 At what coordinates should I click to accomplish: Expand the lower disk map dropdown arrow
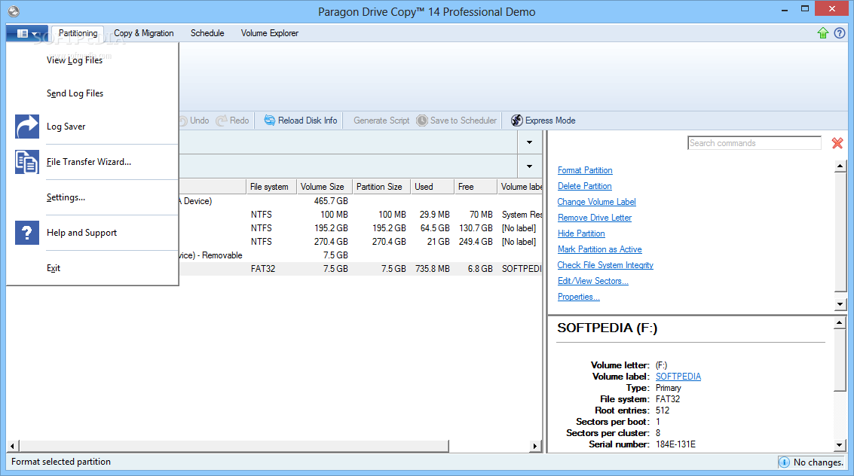529,166
